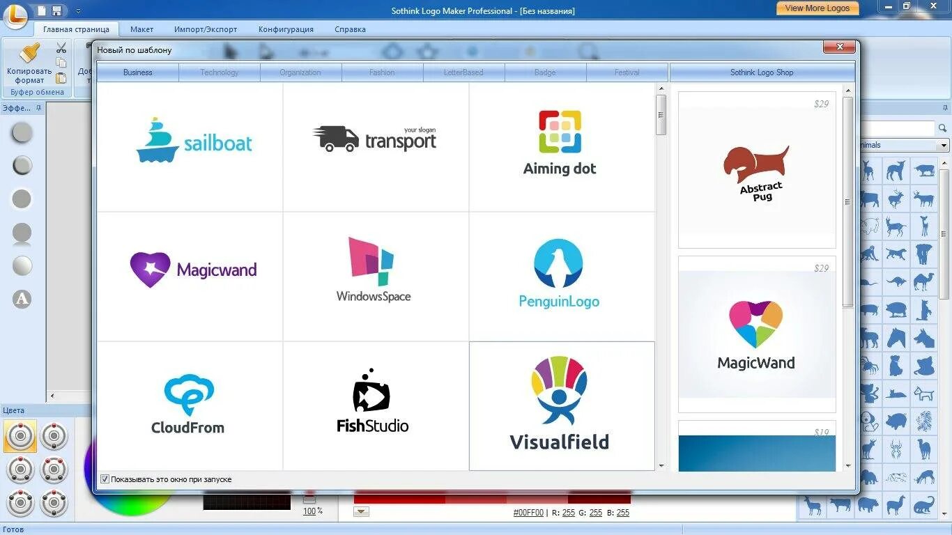
Task: Select the Копировать формат brush tool
Action: tap(29, 63)
